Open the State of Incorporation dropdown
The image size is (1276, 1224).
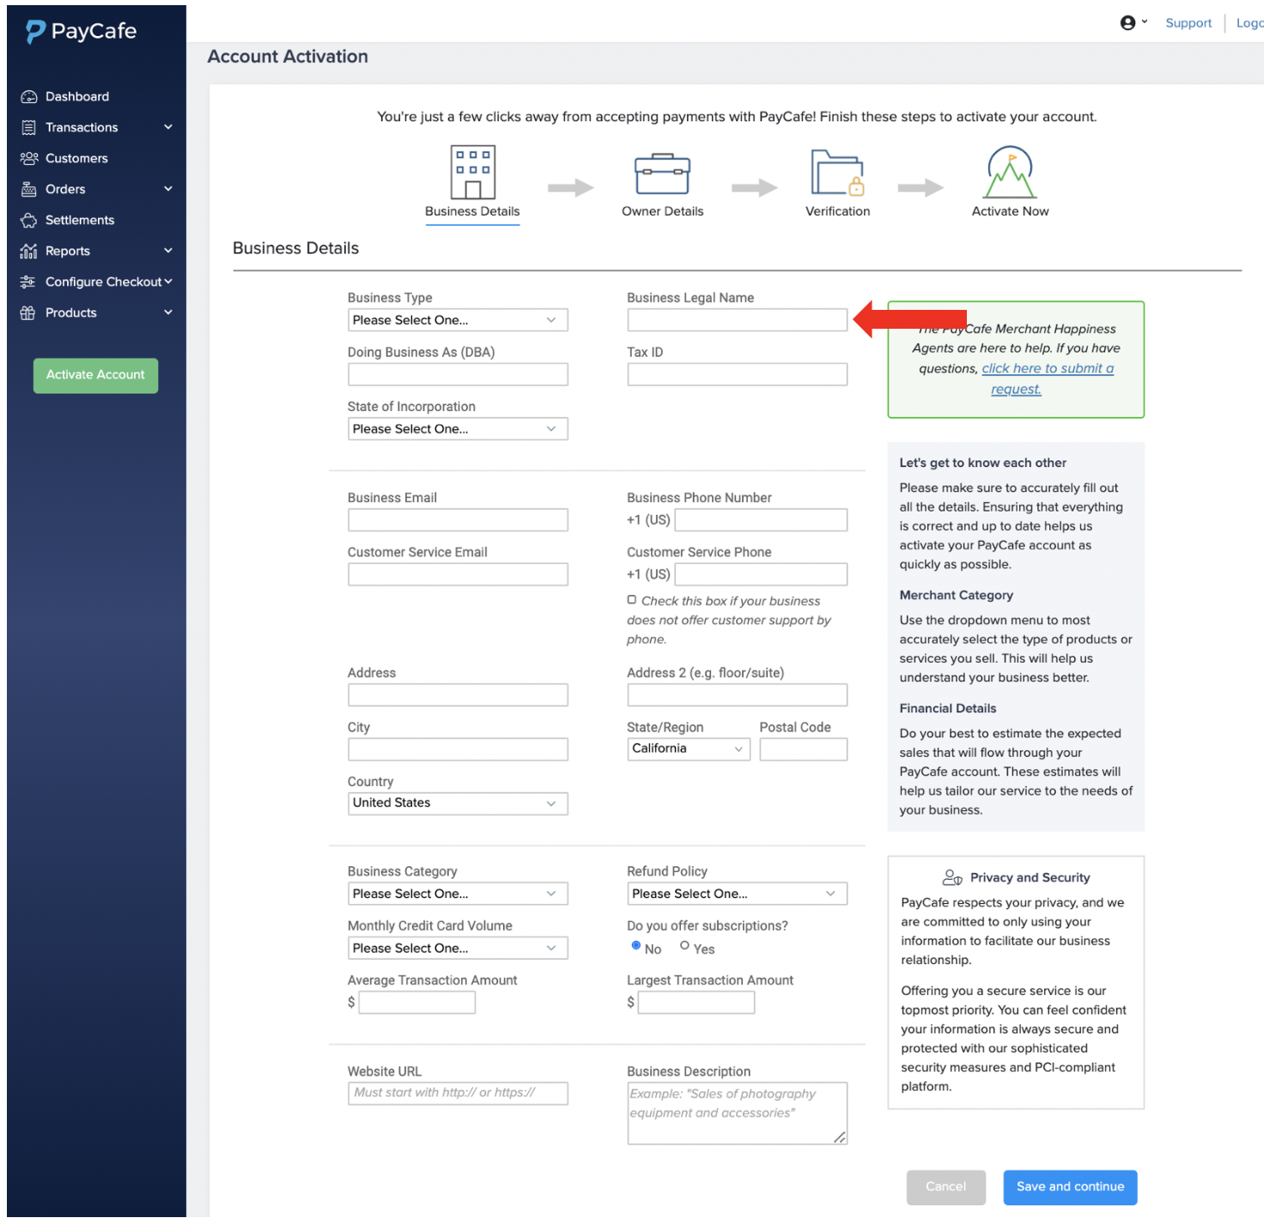click(x=458, y=429)
